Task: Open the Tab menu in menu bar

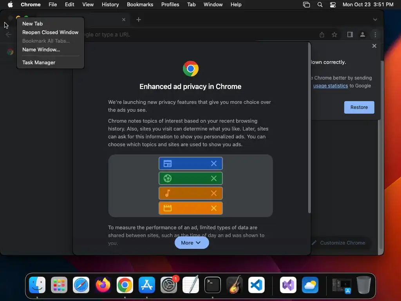Action: click(x=191, y=4)
